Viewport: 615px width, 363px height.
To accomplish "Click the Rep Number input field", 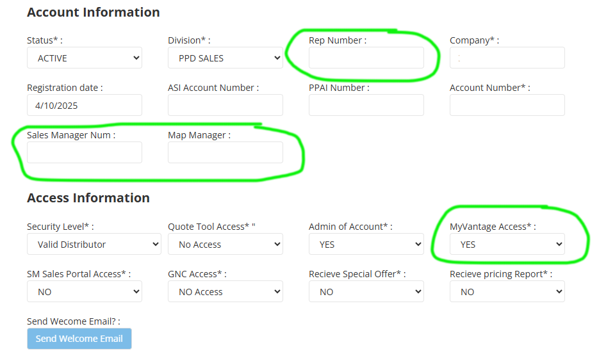I will [366, 58].
